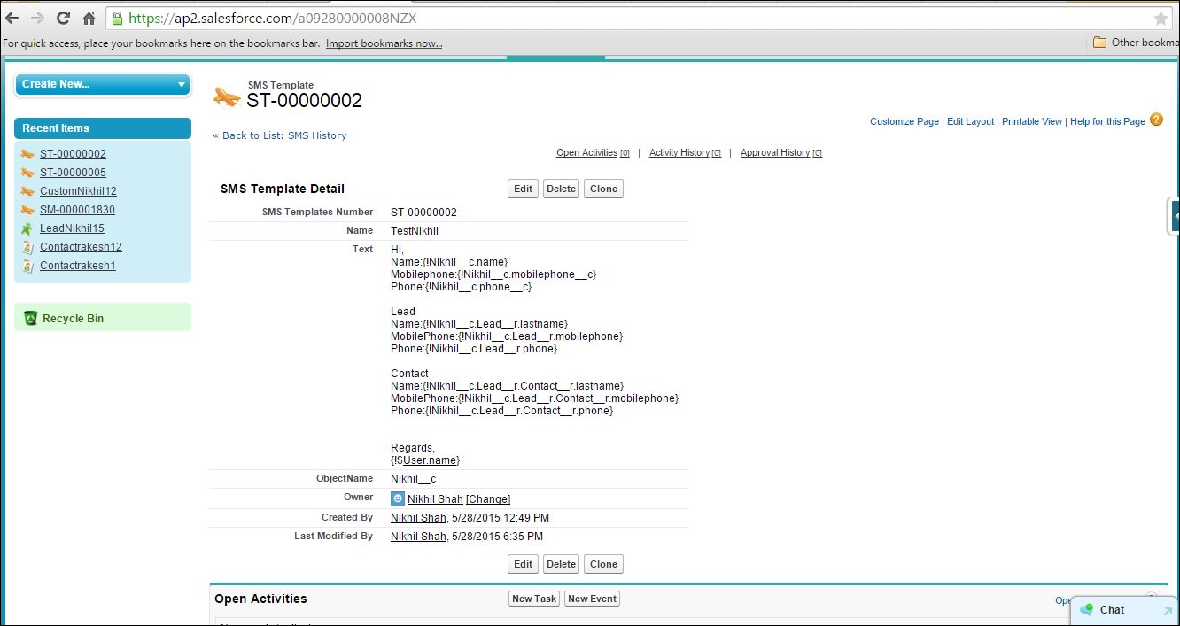Click the Open Activities section heading
Image resolution: width=1180 pixels, height=626 pixels.
pos(260,599)
